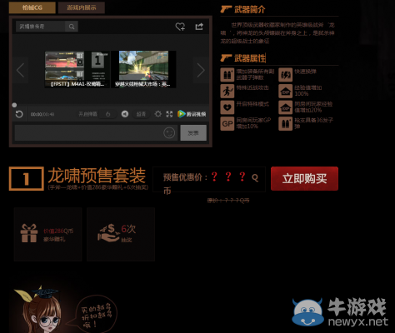
Task: Switch to the 游戏内展示 tab
Action: pos(82,7)
